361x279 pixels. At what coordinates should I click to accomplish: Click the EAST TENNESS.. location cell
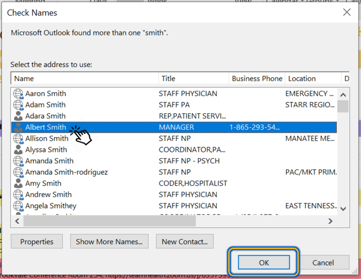click(311, 206)
